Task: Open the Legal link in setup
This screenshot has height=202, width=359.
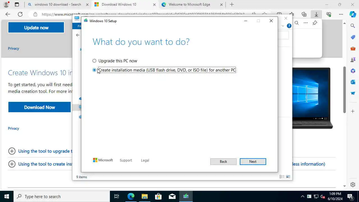Action: (x=145, y=160)
